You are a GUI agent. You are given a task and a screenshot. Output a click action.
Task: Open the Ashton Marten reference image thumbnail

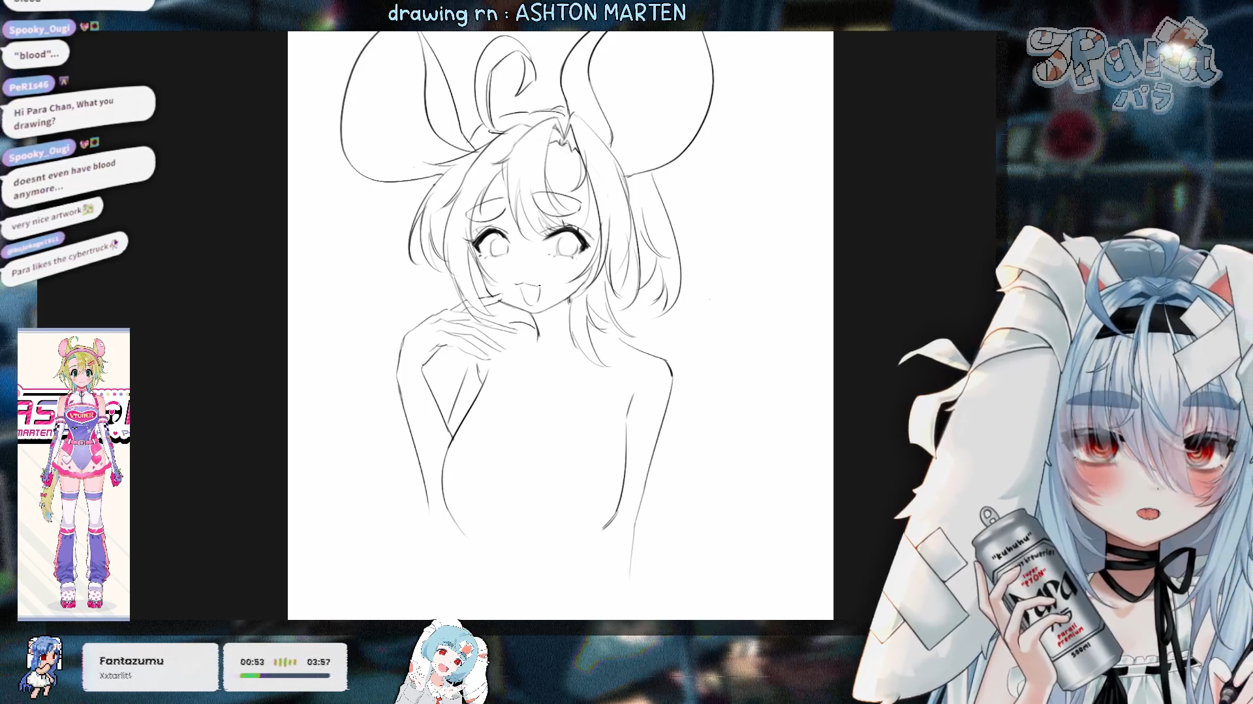[74, 475]
